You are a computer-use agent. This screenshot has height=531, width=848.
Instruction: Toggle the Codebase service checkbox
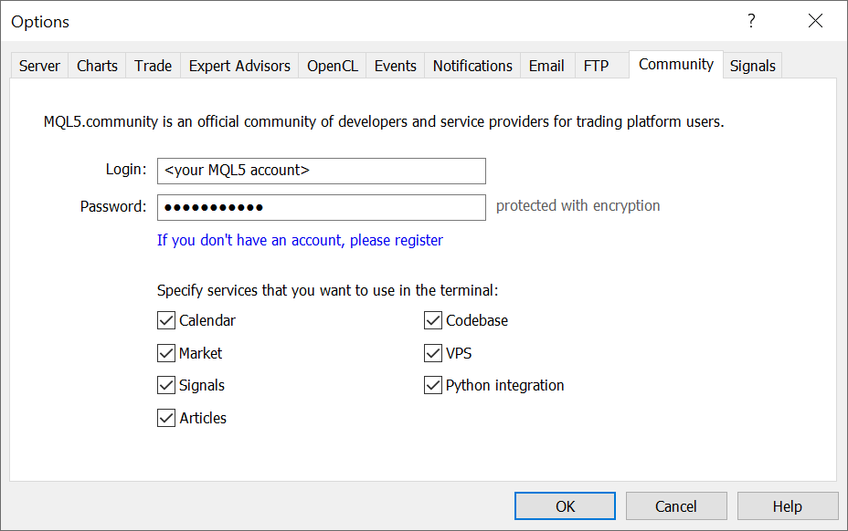click(x=432, y=320)
